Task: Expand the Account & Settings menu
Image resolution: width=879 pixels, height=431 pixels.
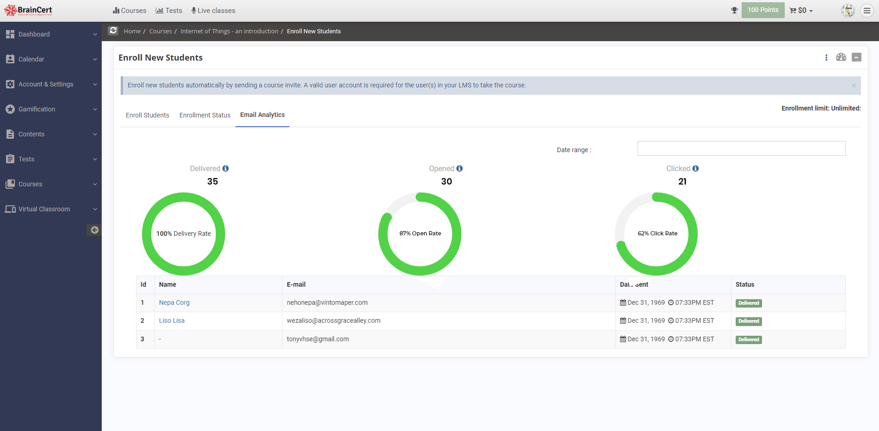Action: point(46,84)
